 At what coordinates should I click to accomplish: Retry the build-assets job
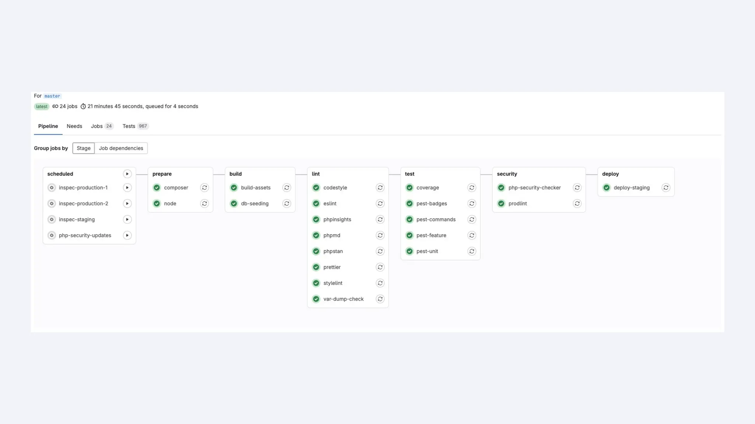click(x=286, y=188)
